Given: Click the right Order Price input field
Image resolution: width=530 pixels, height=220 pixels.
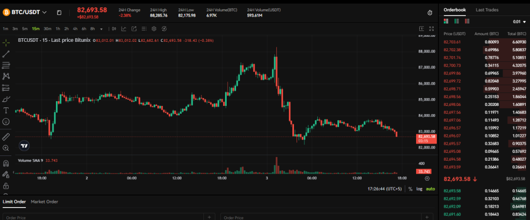Looking at the screenshot, I should click(321, 217).
